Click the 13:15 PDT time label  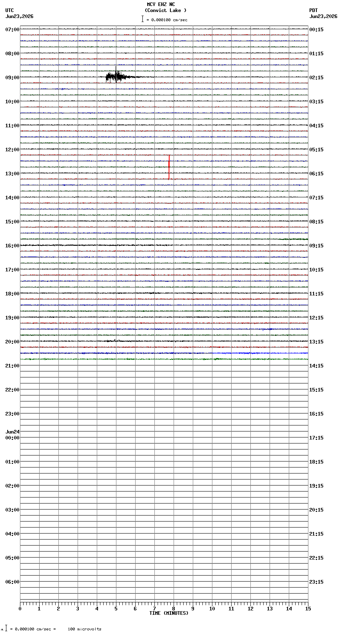pyautogui.click(x=316, y=342)
